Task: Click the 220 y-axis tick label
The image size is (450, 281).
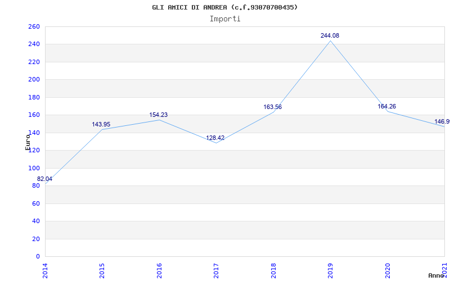Action: point(34,62)
